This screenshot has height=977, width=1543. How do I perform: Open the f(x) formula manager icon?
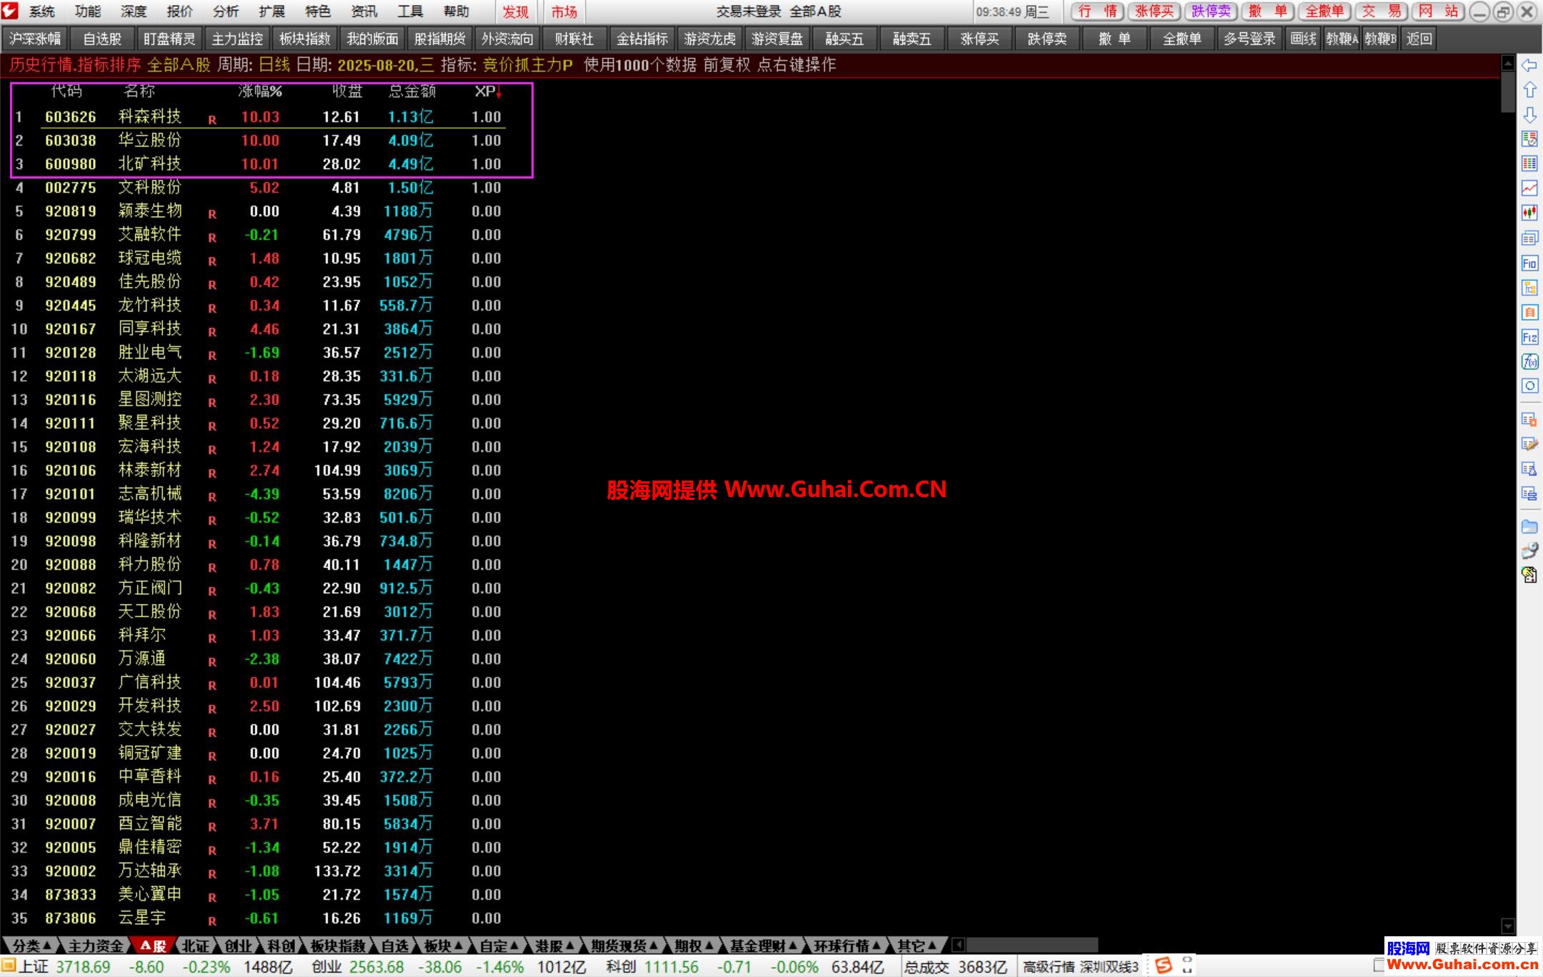[1529, 361]
